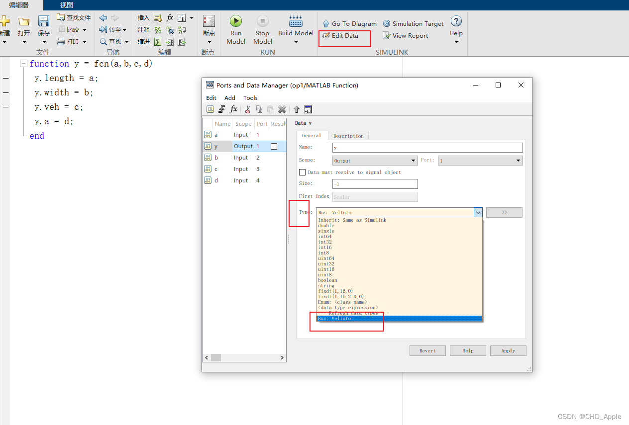Screen dimensions: 629x425
Task: Click the Help question mark icon
Action: click(456, 21)
